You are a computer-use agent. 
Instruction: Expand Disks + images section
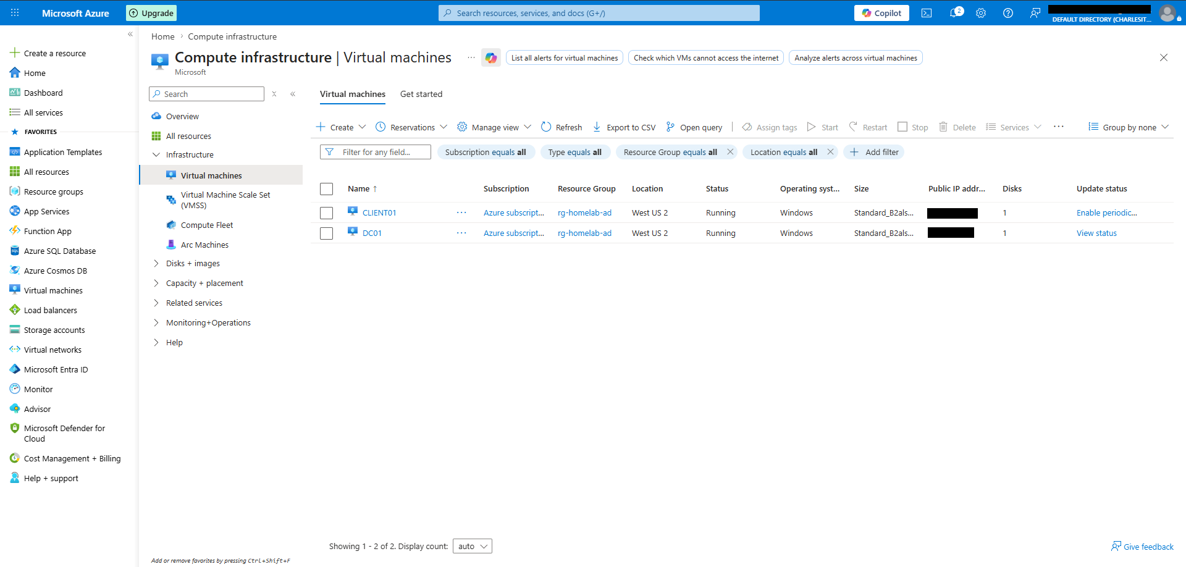coord(156,263)
